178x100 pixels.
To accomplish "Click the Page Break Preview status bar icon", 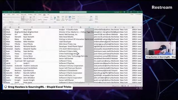I will [x=128, y=86].
